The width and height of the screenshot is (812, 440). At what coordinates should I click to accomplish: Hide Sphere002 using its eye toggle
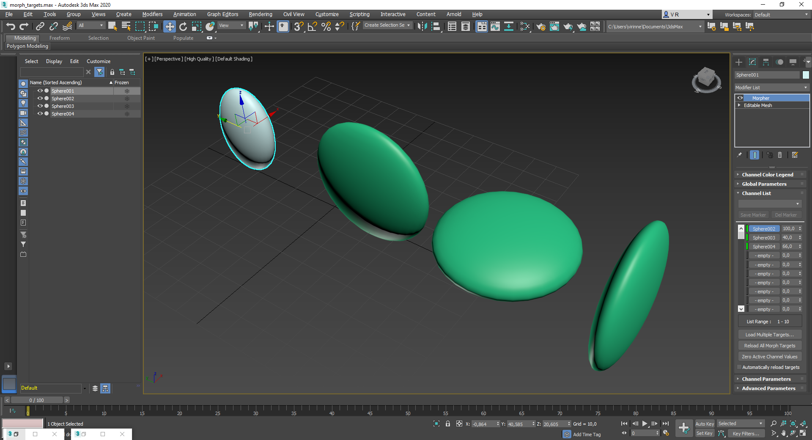[x=40, y=99]
